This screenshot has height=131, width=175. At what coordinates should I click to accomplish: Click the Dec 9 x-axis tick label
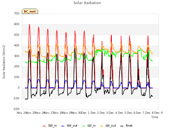click(158, 113)
